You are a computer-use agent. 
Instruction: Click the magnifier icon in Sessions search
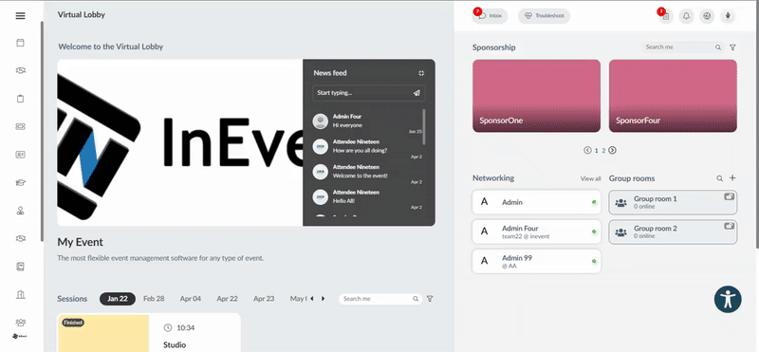pyautogui.click(x=416, y=299)
